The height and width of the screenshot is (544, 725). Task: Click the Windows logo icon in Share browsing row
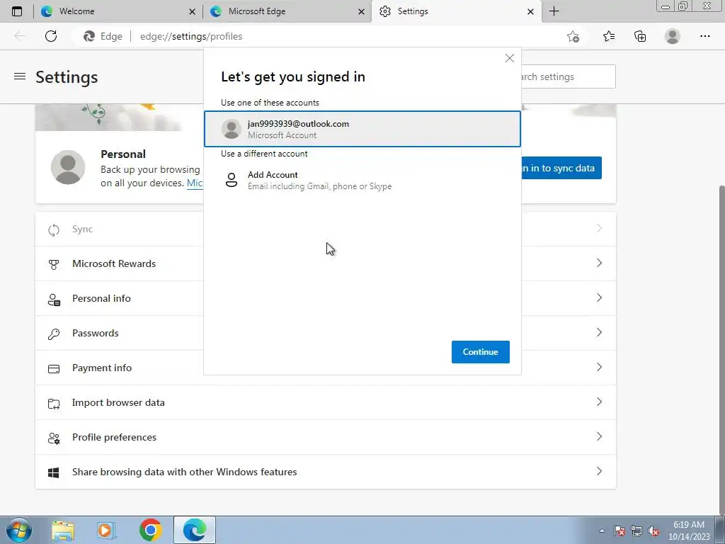pyautogui.click(x=54, y=472)
